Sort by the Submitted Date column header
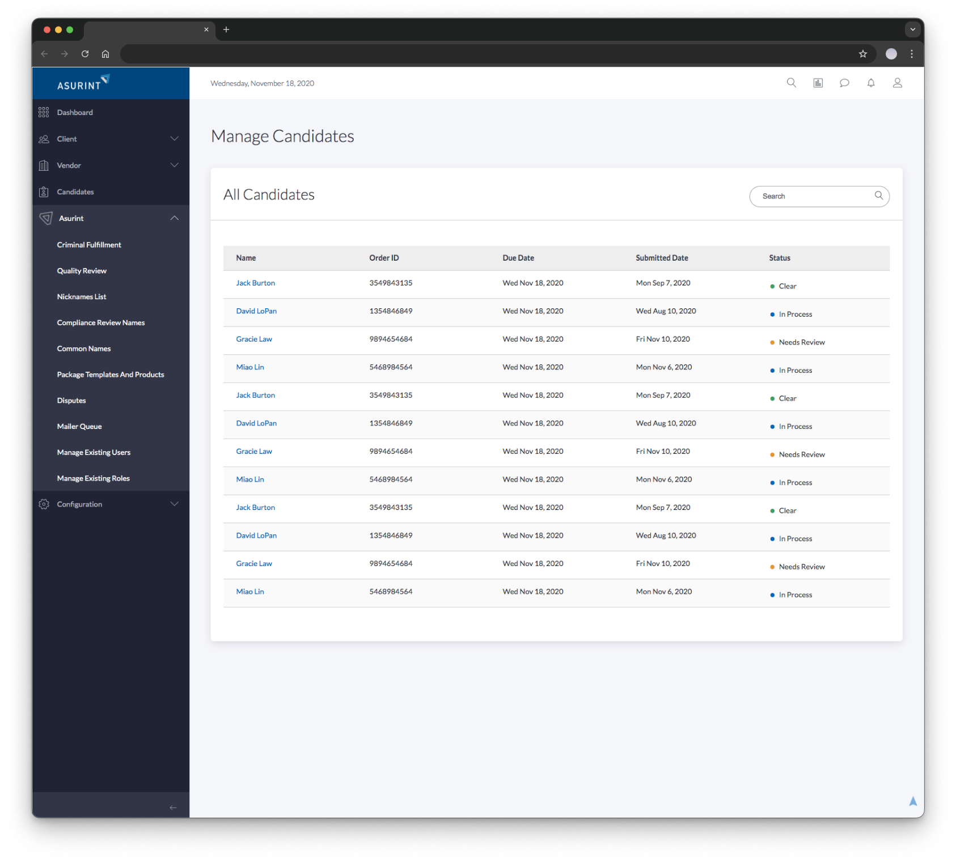Screen dimensions: 956x863 (662, 258)
